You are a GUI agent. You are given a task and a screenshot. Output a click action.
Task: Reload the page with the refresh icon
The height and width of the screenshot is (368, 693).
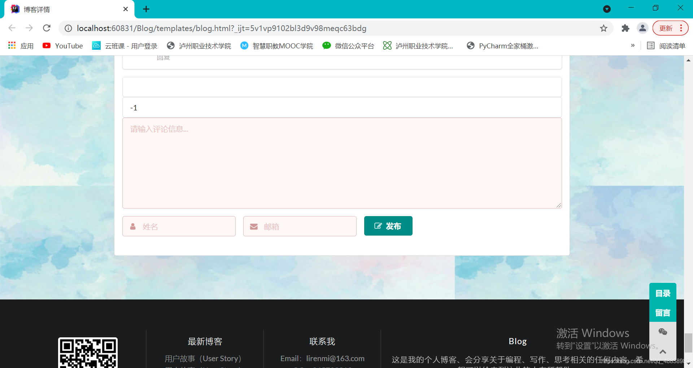point(47,28)
